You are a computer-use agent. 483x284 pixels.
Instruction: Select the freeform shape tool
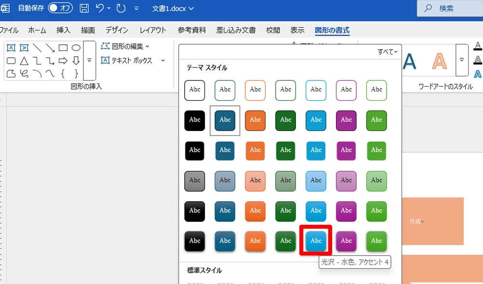tap(11, 74)
